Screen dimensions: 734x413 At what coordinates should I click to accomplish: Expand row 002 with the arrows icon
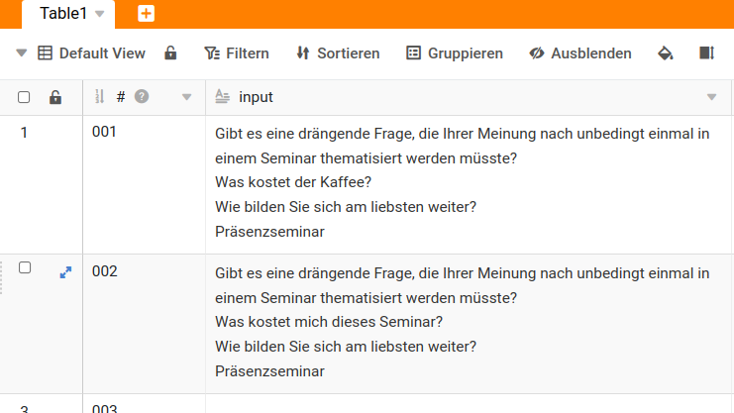click(65, 270)
